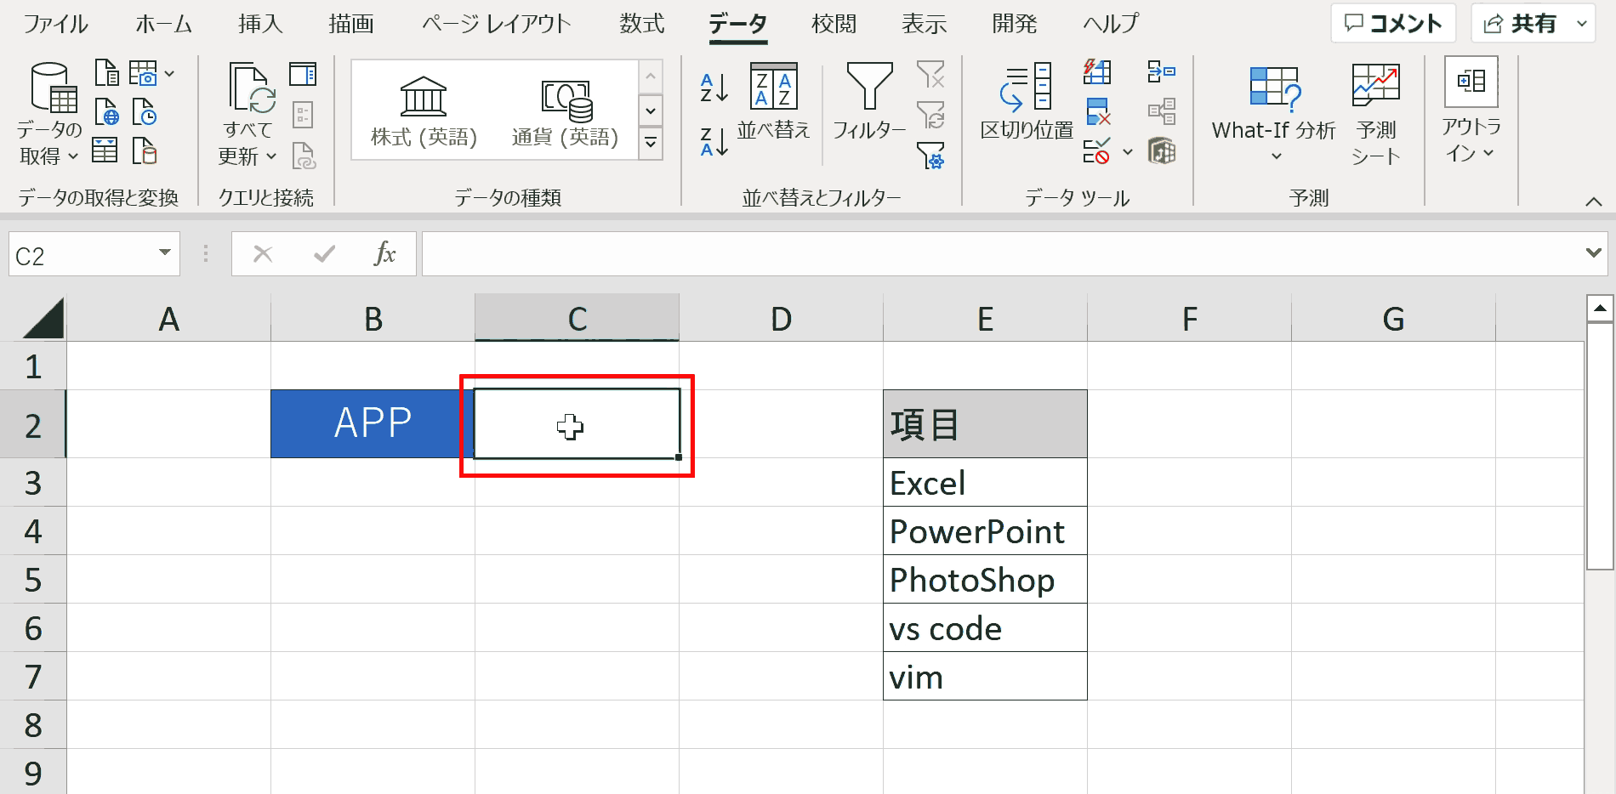
Task: Open Recent Sources icon with clock
Action: point(144,112)
